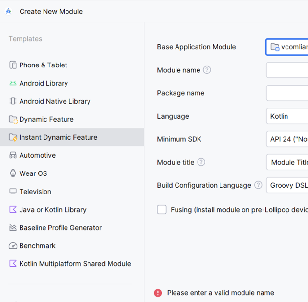Viewport: 308px width, 302px height.
Task: Click the Create New Module title text
Action: (51, 11)
